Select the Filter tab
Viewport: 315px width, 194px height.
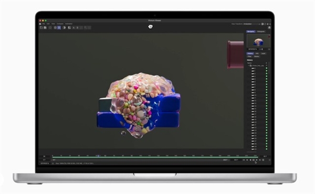pos(249,57)
